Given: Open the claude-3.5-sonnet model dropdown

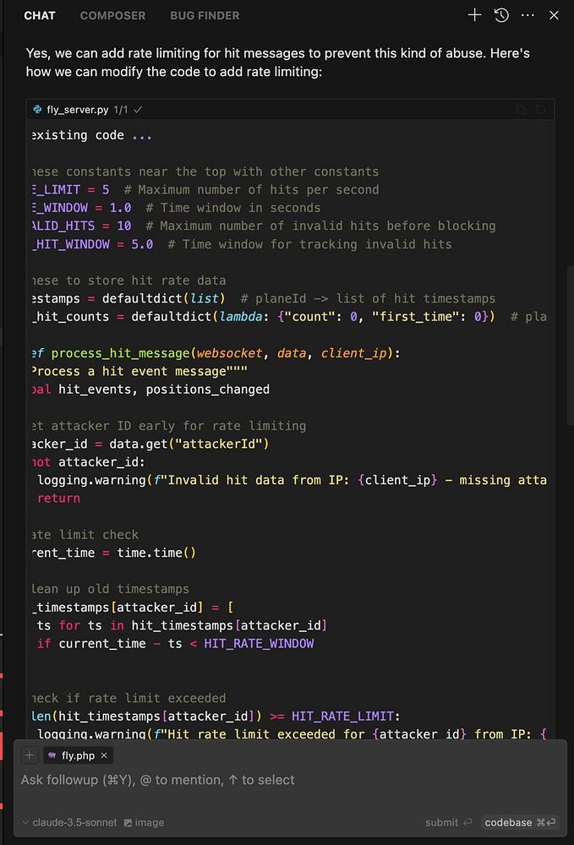Looking at the screenshot, I should pos(69,822).
